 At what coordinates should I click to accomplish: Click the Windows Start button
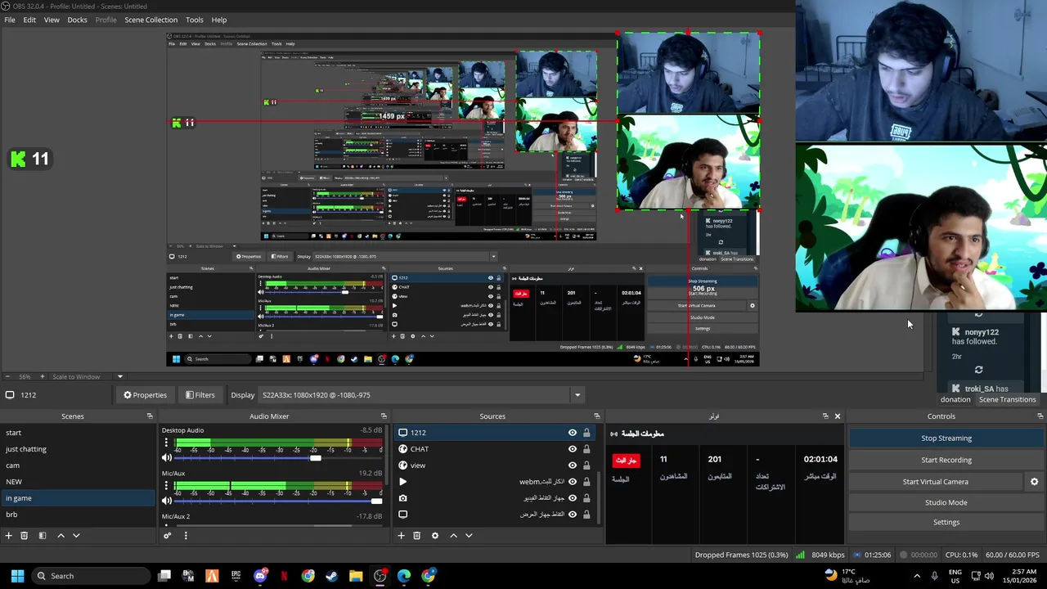point(17,576)
